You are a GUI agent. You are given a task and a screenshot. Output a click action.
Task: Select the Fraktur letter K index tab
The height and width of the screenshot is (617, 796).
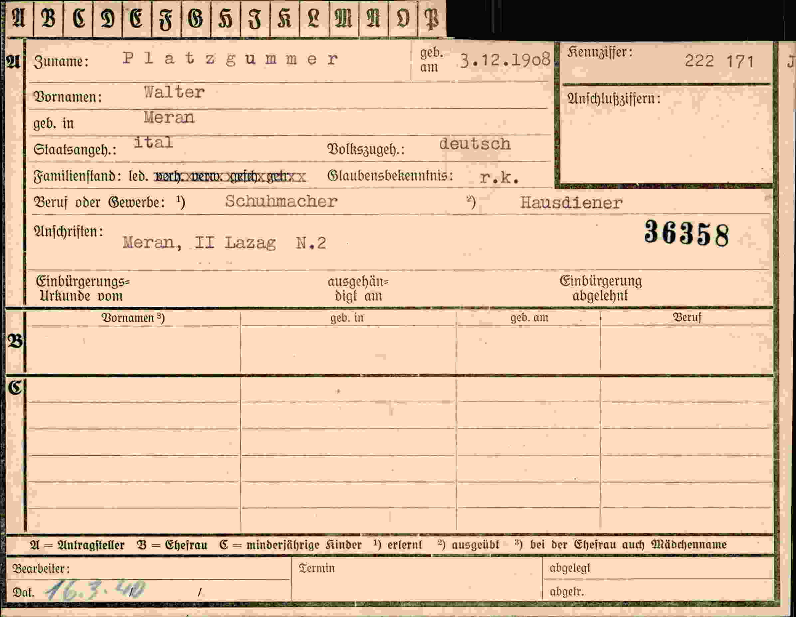tap(284, 19)
